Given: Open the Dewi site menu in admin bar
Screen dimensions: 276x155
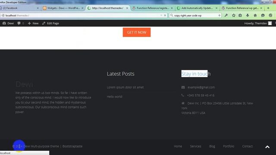Looking at the screenshot, I should click(8, 23).
